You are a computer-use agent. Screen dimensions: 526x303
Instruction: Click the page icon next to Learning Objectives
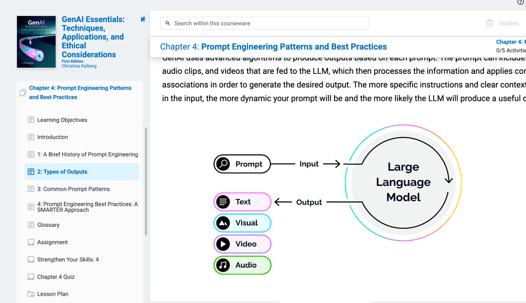click(x=31, y=120)
